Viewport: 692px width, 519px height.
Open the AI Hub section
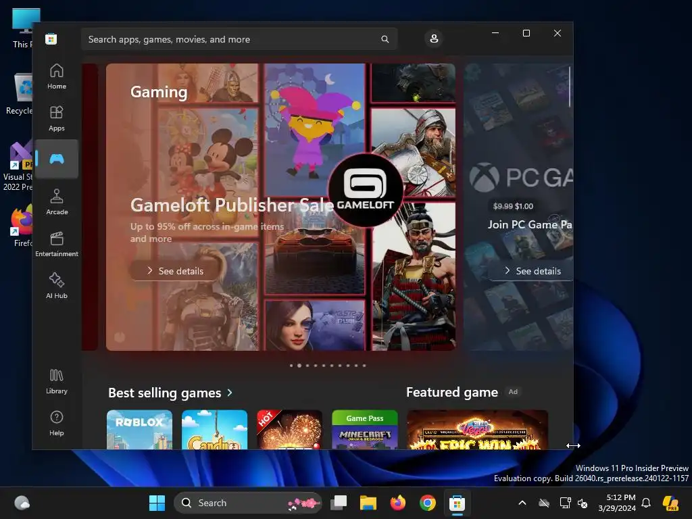click(57, 286)
